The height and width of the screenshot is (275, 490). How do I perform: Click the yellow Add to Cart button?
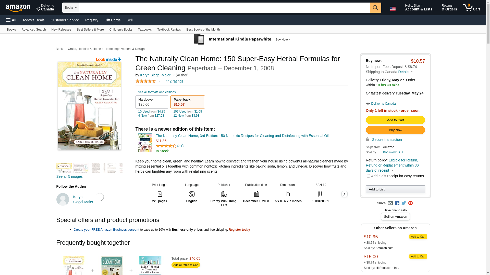395,120
